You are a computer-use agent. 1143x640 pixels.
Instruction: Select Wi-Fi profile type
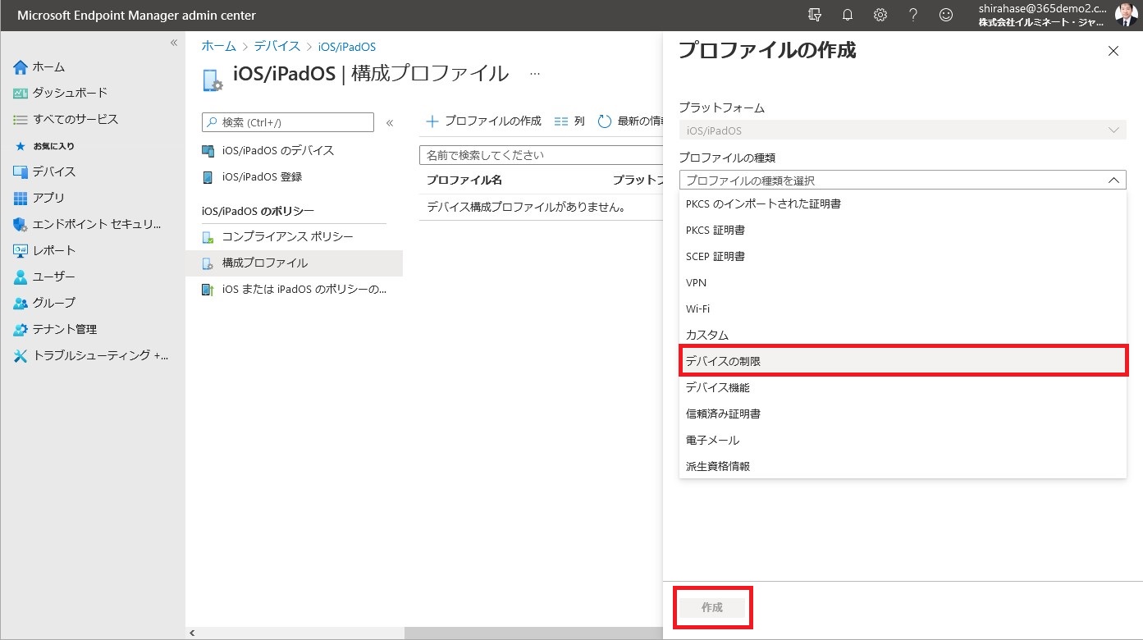point(903,309)
